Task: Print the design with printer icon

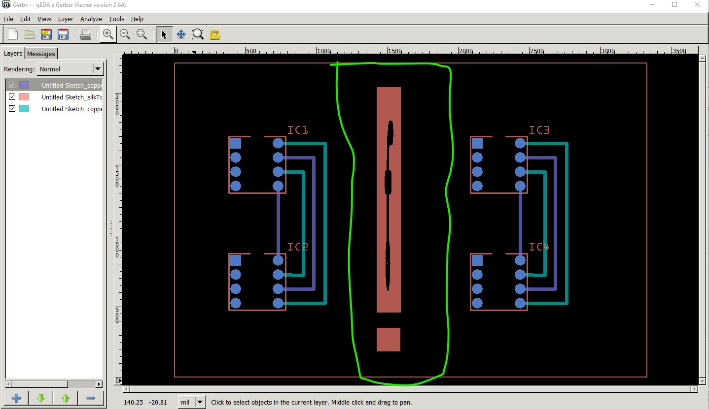Action: (85, 34)
